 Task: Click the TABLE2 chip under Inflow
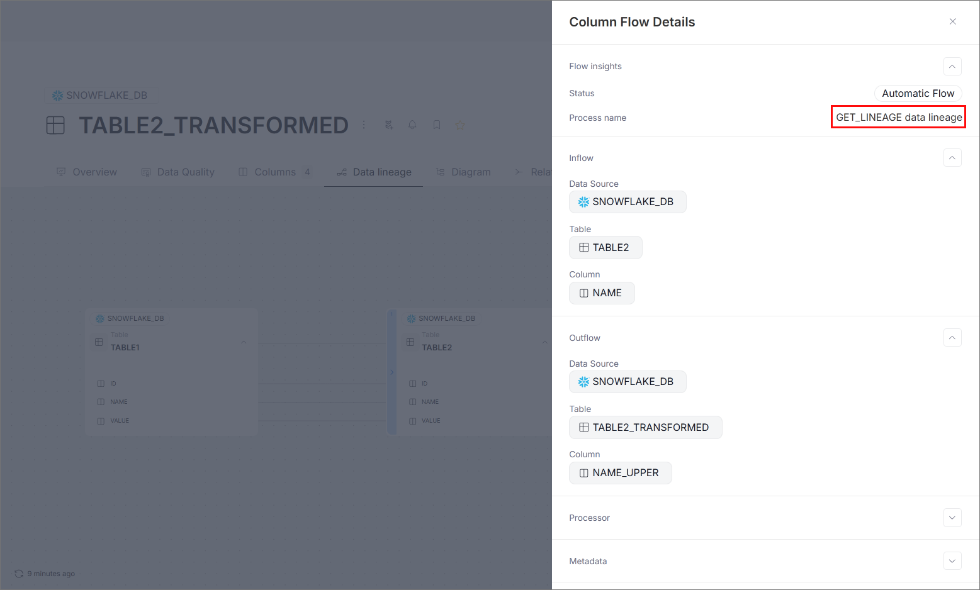pos(605,247)
